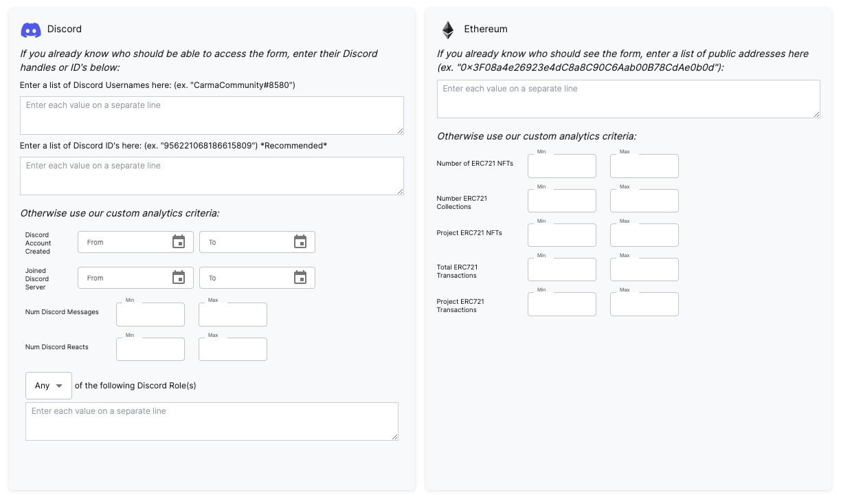Image resolution: width=841 pixels, height=495 pixels.
Task: Click Num Discord Reacts Max field
Action: [233, 349]
